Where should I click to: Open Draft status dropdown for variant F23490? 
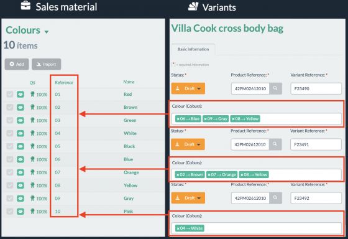[188, 88]
